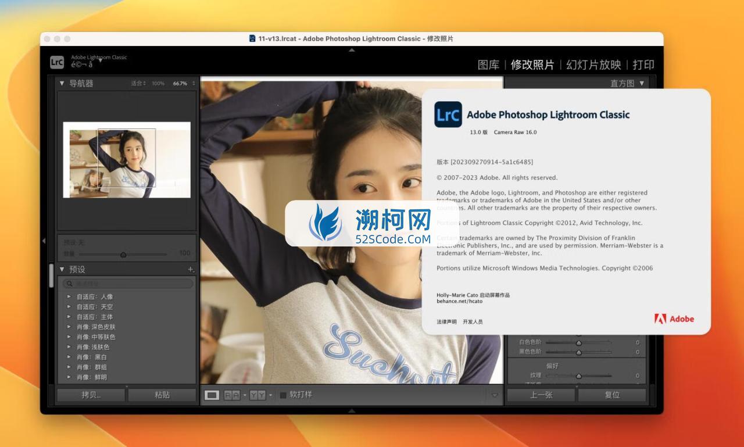
Task: Open the RA reference view dropdown arrow
Action: click(245, 395)
